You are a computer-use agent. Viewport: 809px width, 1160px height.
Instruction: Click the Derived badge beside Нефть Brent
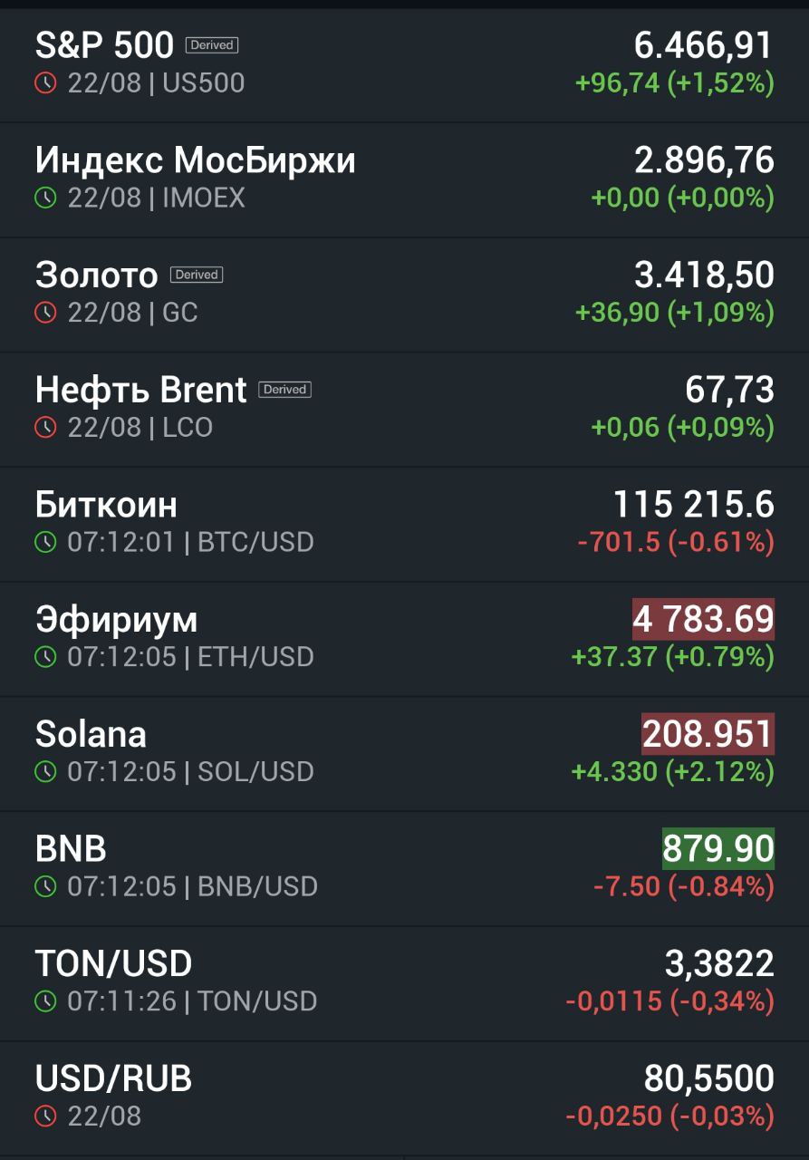[285, 389]
